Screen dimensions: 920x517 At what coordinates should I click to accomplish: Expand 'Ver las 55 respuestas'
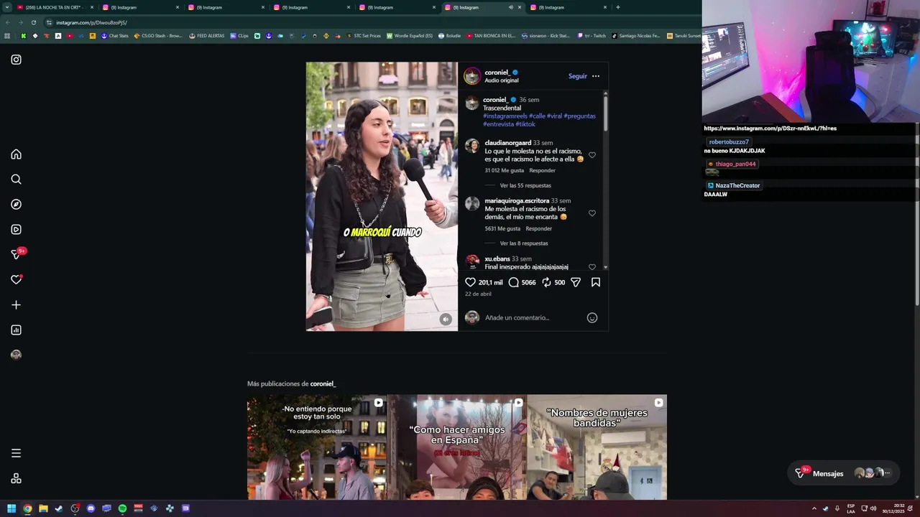click(x=525, y=185)
